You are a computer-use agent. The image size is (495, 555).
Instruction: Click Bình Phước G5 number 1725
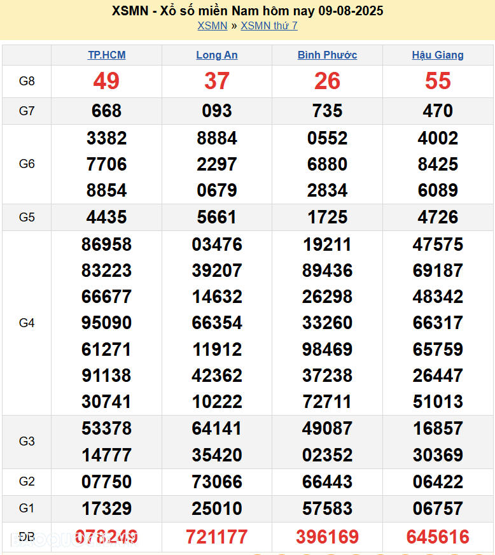(x=327, y=217)
